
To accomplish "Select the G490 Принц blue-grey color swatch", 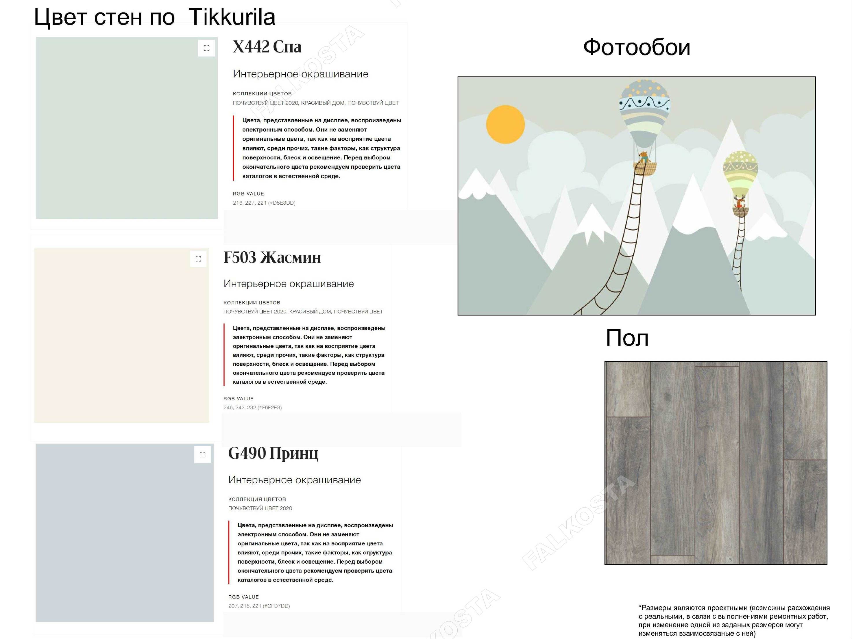I will tap(125, 533).
